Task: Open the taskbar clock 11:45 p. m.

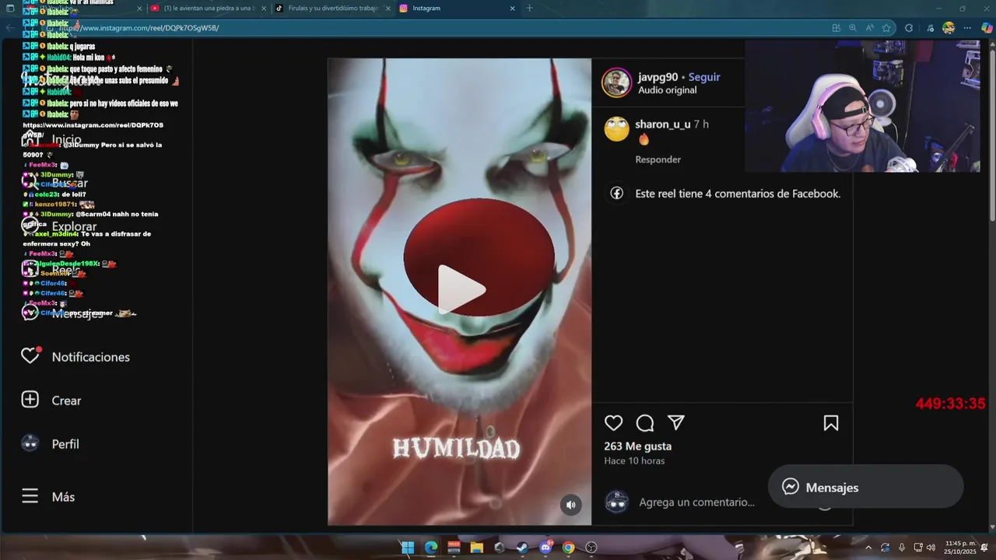Action: (959, 548)
